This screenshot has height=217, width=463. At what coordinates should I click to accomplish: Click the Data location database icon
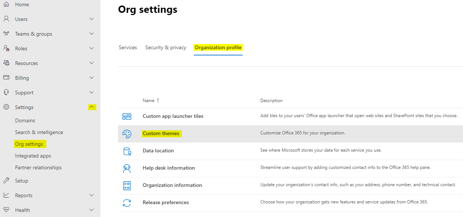tap(127, 151)
